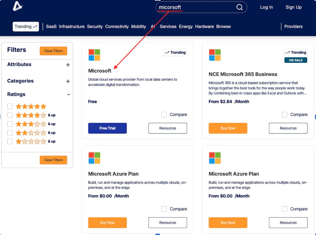Click the search field containing micorsoft

tap(195, 7)
